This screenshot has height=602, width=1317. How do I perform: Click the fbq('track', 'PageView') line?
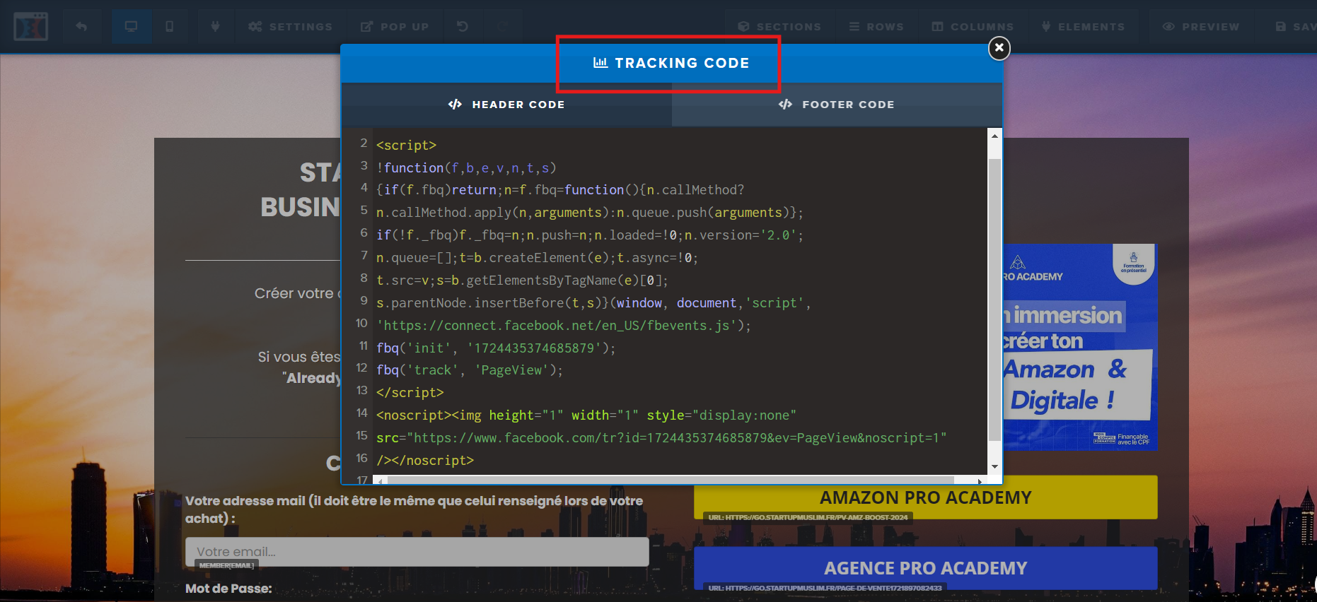(x=470, y=370)
